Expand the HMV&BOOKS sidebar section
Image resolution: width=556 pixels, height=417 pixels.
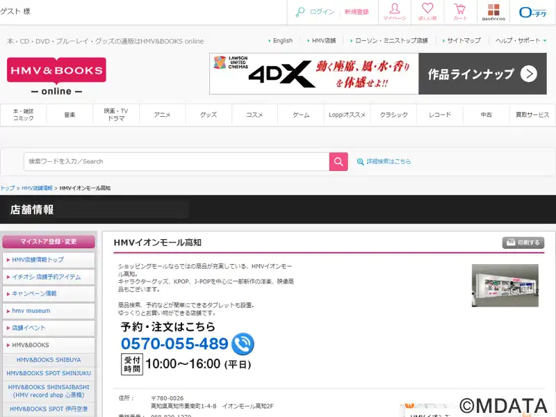(x=49, y=345)
